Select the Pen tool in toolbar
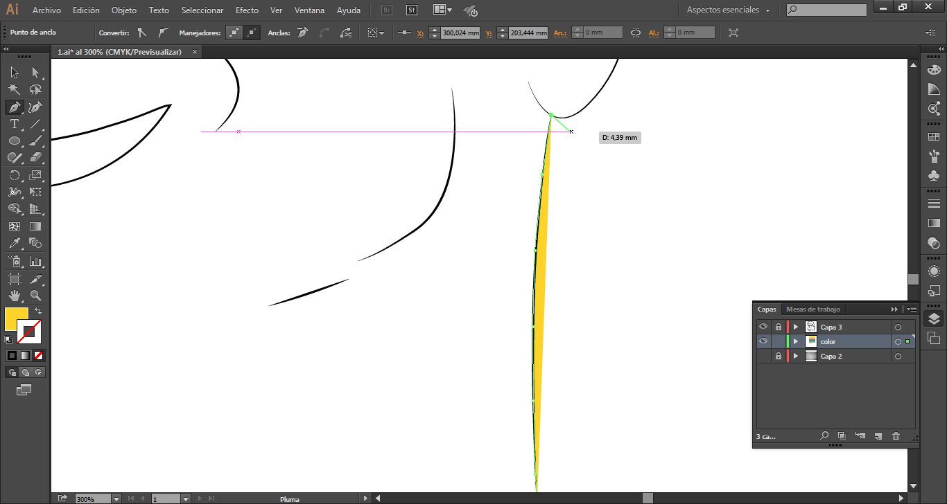 pos(14,107)
